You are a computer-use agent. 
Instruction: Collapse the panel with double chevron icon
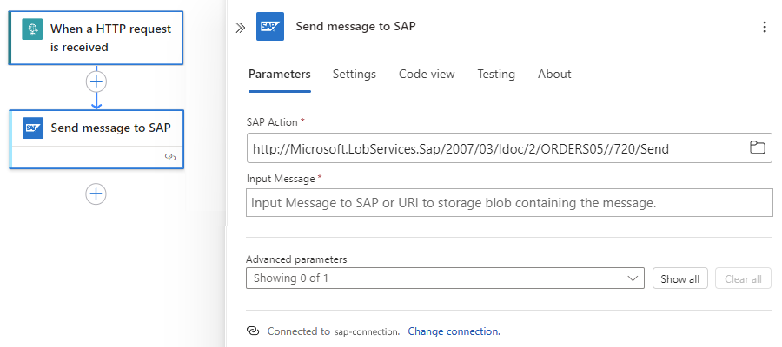point(241,27)
